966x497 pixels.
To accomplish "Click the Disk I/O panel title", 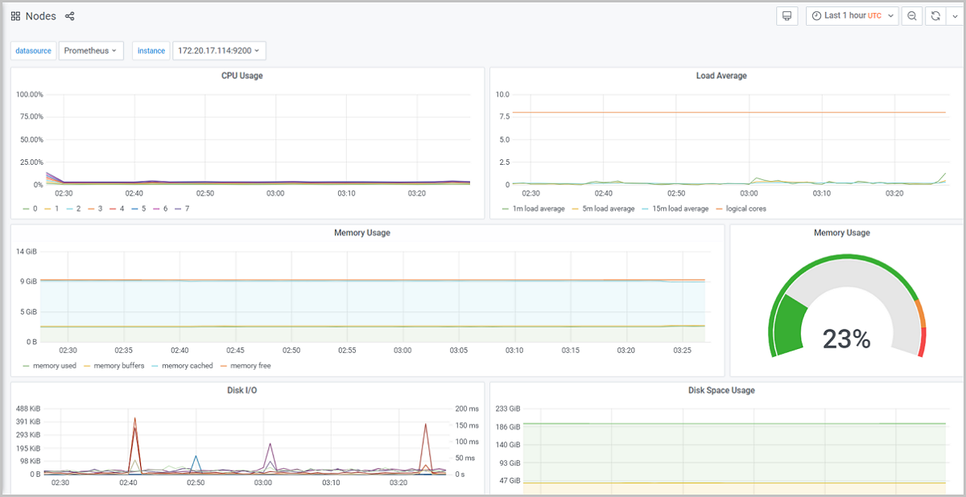I will (x=242, y=391).
